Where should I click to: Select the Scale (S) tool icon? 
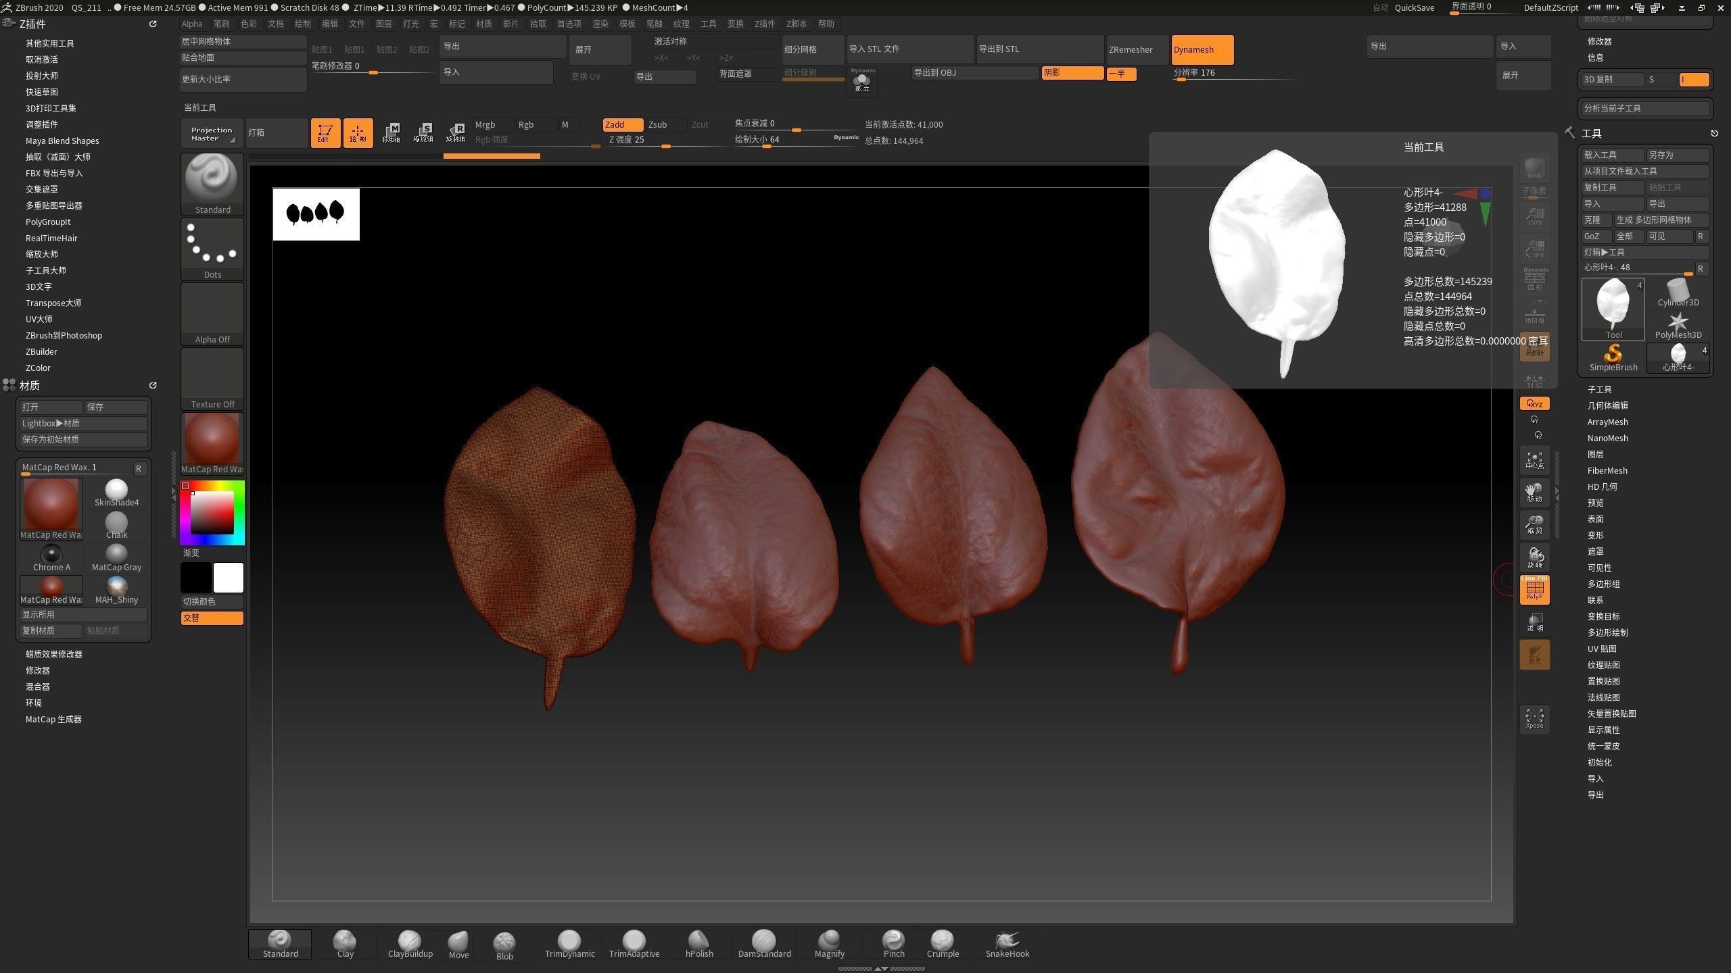(423, 132)
